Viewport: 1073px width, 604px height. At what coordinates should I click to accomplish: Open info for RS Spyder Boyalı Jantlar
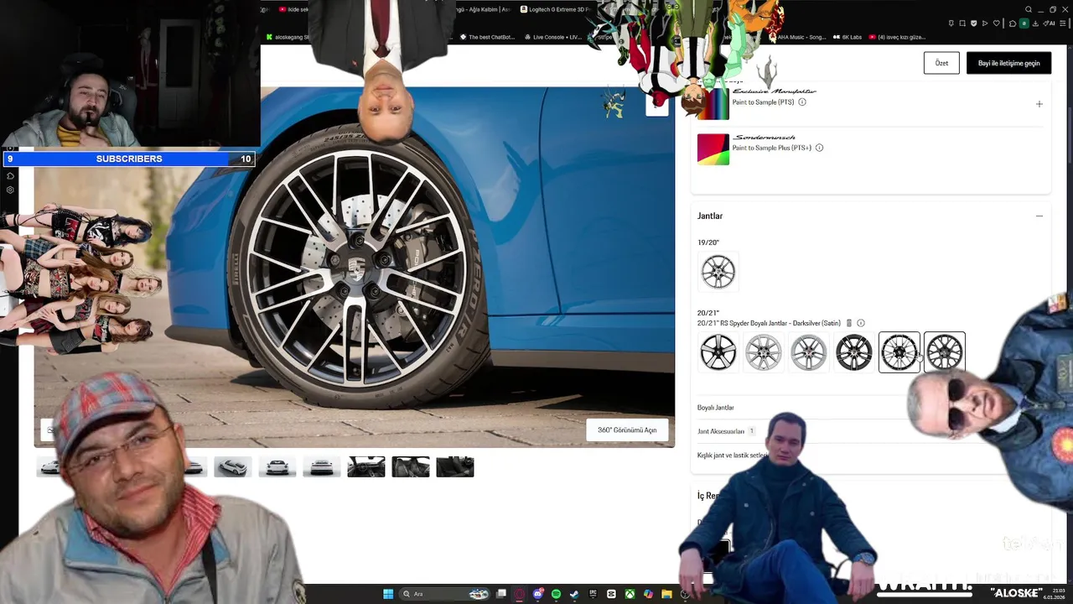click(861, 323)
